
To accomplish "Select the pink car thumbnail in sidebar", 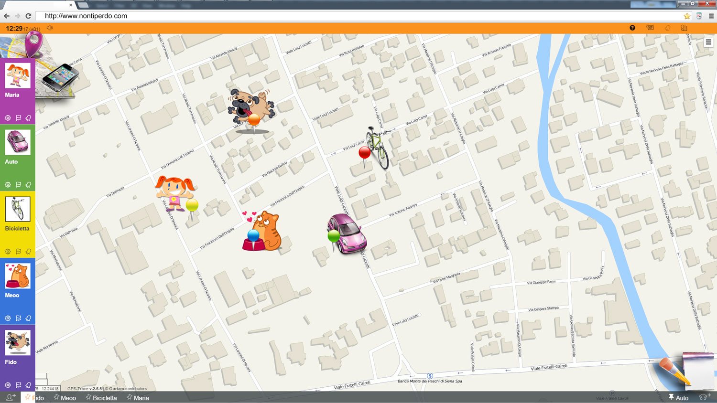I will point(18,142).
